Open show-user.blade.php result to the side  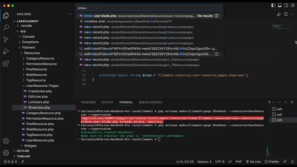point(217,16)
